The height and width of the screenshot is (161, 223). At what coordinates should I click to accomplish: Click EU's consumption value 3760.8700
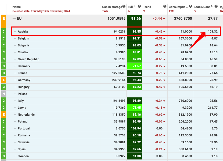click(x=183, y=18)
